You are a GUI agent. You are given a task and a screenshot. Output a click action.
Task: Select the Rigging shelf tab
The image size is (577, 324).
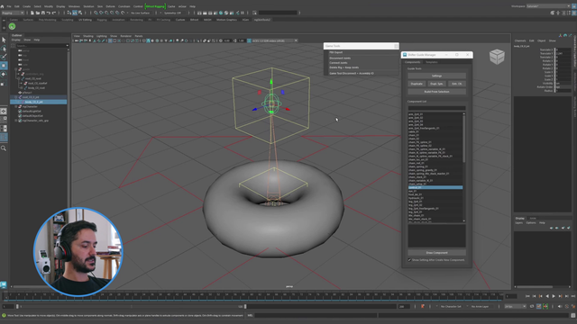[102, 20]
